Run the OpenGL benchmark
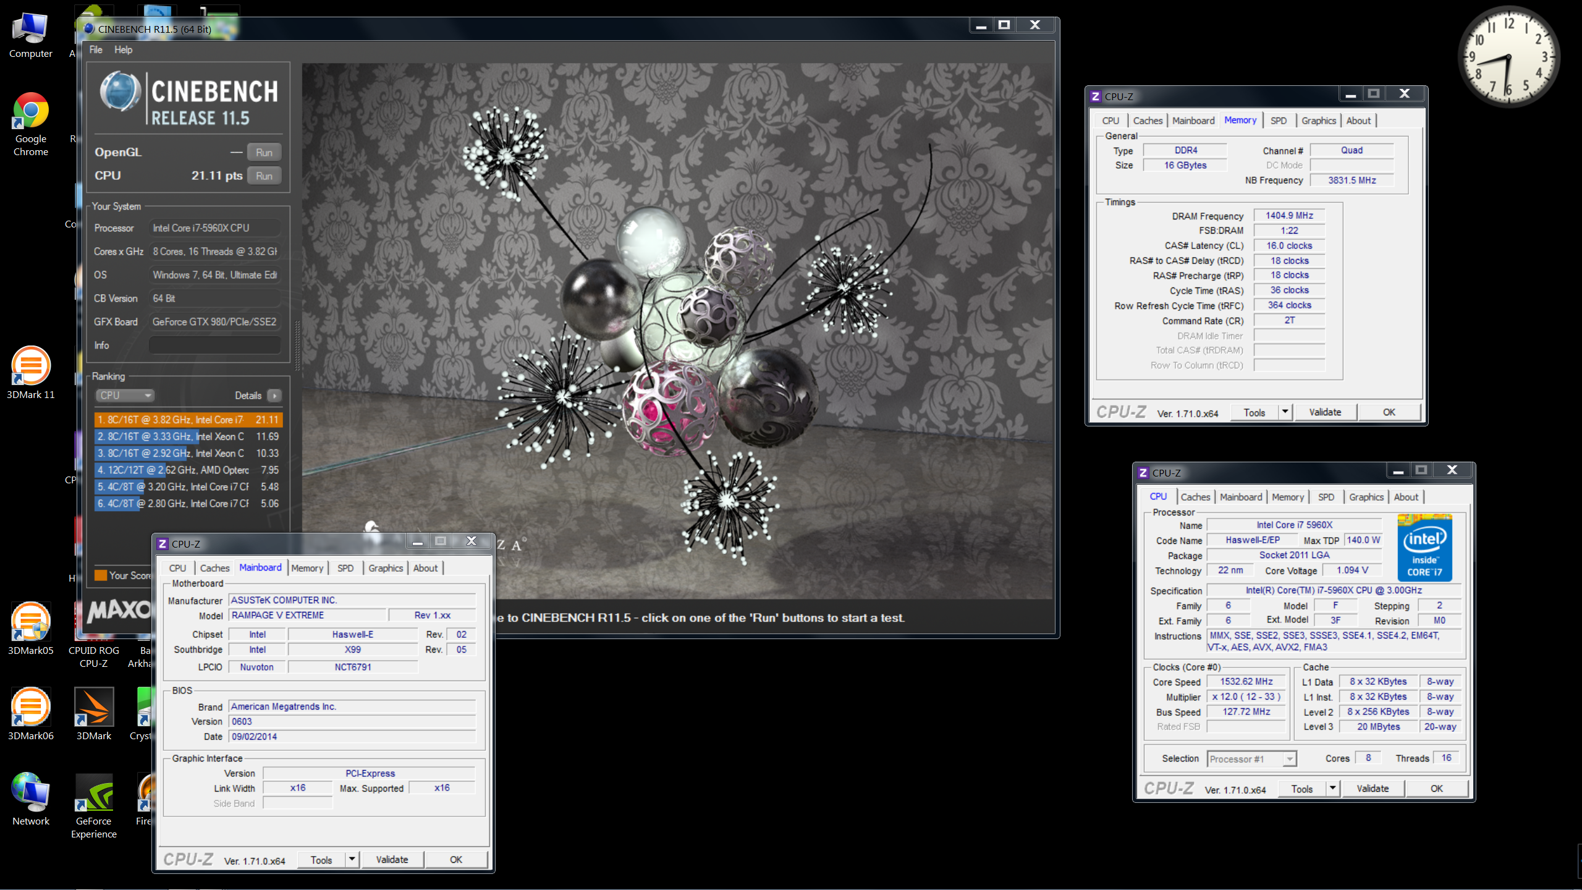Image resolution: width=1582 pixels, height=890 pixels. pyautogui.click(x=264, y=152)
